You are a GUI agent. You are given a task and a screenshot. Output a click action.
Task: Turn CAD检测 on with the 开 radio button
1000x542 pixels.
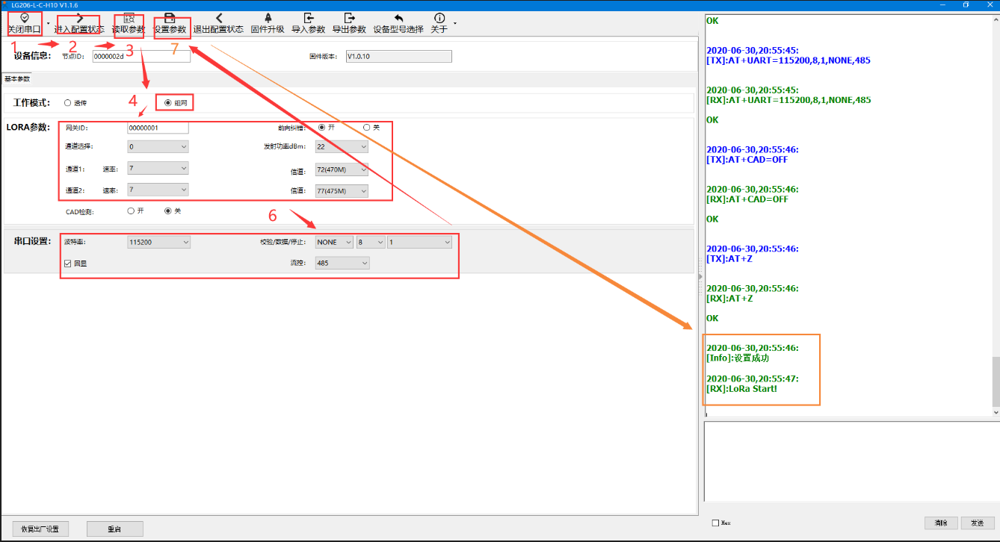(131, 211)
